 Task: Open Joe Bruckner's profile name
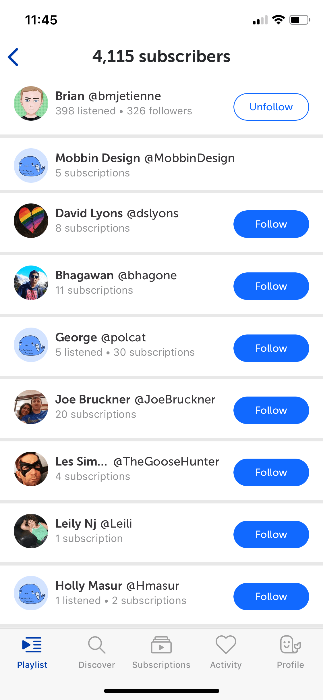pyautogui.click(x=93, y=399)
